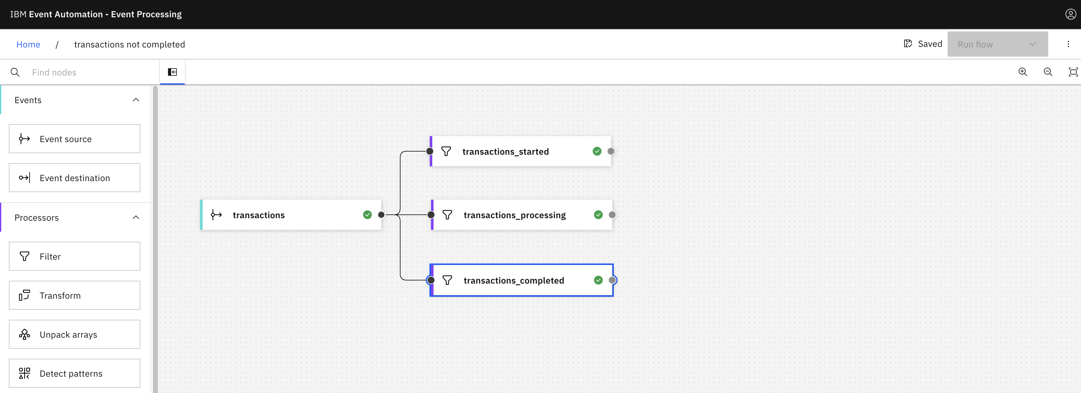Select the Unpack arrays palette node
1081x393 pixels.
pos(75,334)
